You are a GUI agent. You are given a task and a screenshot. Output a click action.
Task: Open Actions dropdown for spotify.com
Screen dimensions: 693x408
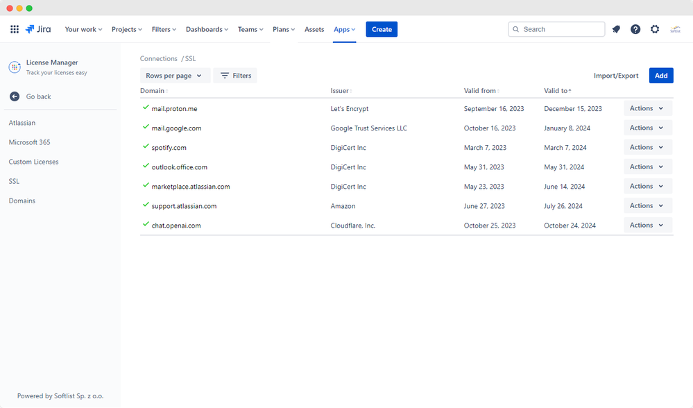point(648,147)
